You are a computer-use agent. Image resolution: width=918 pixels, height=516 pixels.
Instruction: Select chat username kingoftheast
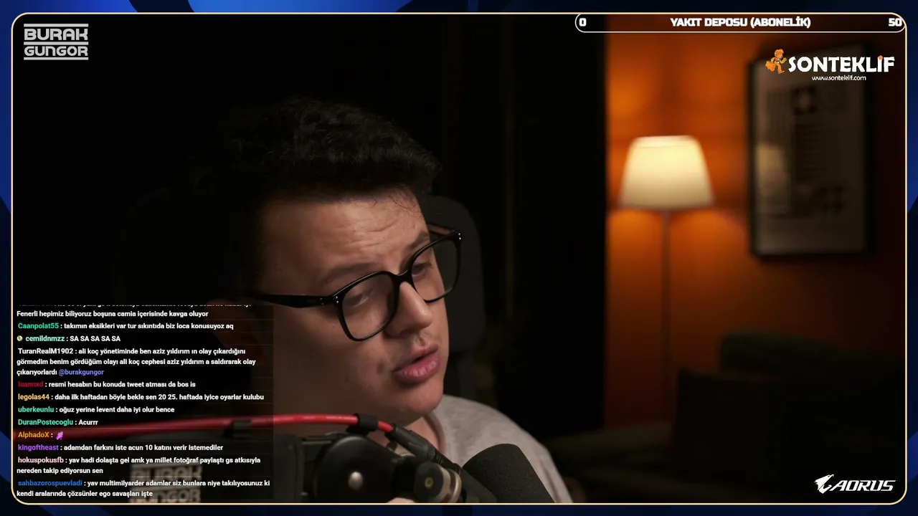click(x=38, y=448)
